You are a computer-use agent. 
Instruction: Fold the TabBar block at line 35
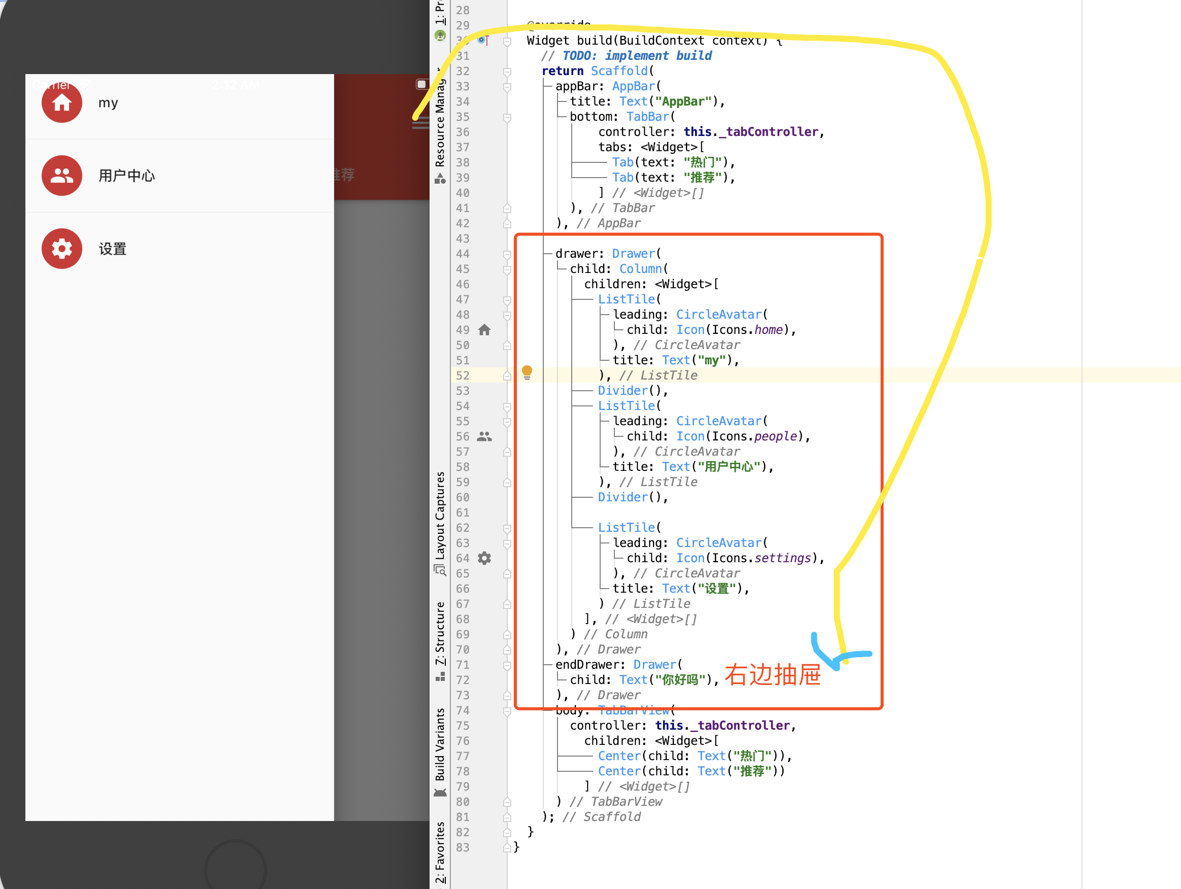tap(507, 117)
